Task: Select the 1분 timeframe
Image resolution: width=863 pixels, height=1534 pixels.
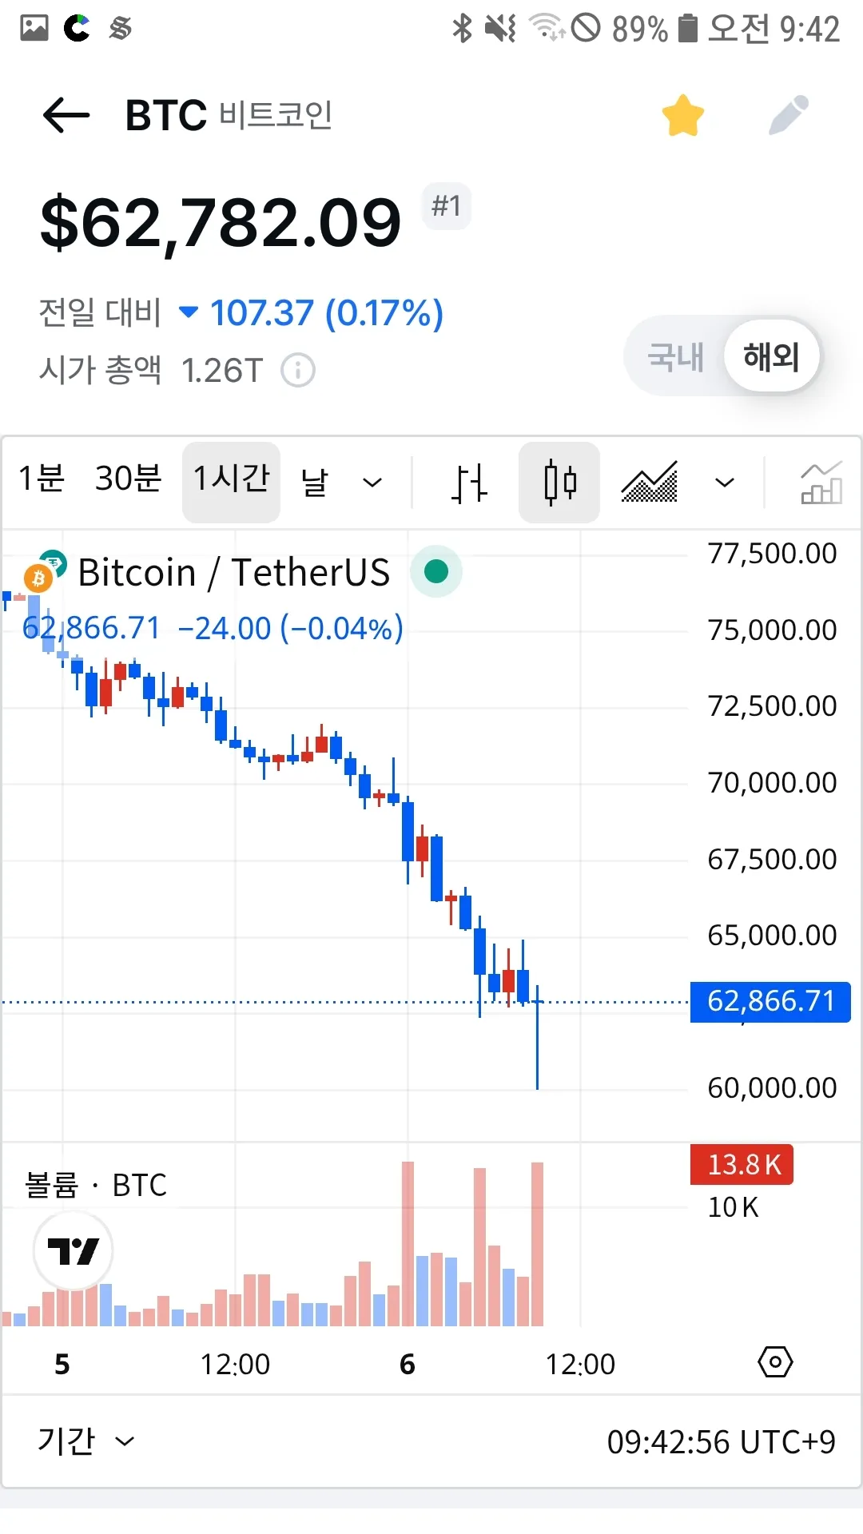Action: pyautogui.click(x=42, y=479)
